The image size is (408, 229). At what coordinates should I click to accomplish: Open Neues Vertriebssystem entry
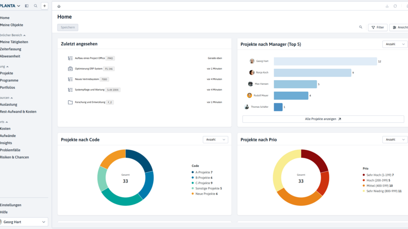pos(87,79)
